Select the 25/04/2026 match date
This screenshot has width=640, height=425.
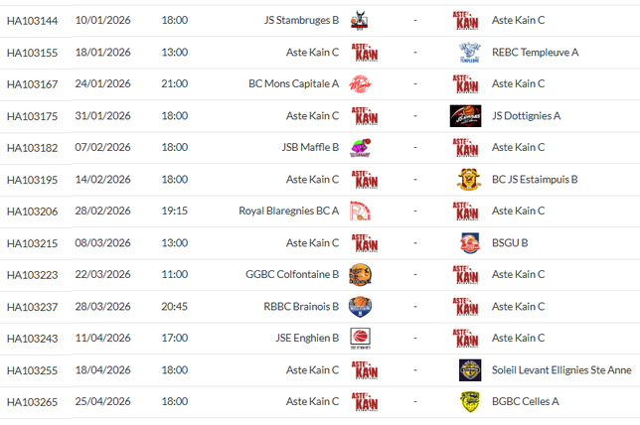(103, 401)
